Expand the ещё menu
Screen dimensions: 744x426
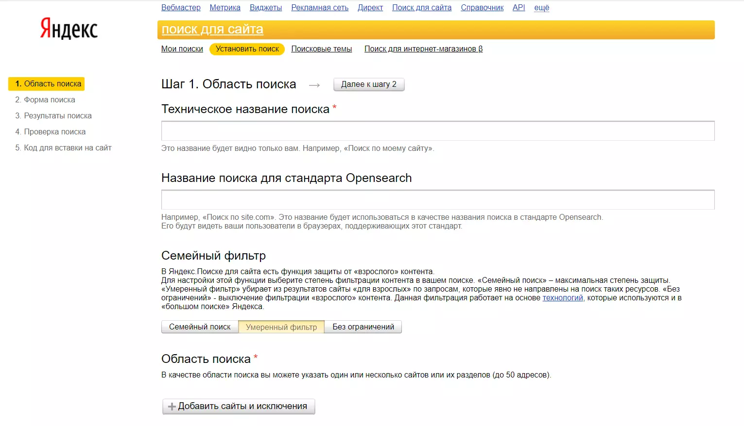coord(541,8)
